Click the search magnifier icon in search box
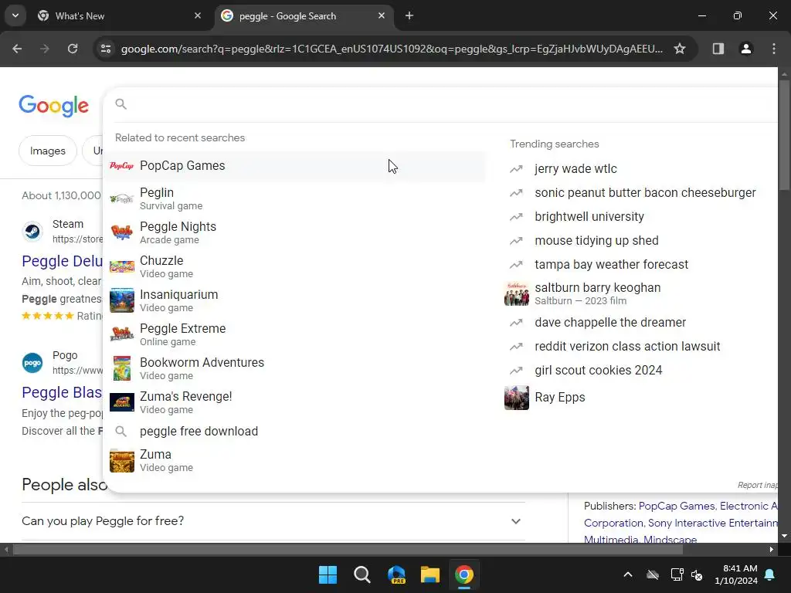Screen dimensions: 791x593 (121, 104)
